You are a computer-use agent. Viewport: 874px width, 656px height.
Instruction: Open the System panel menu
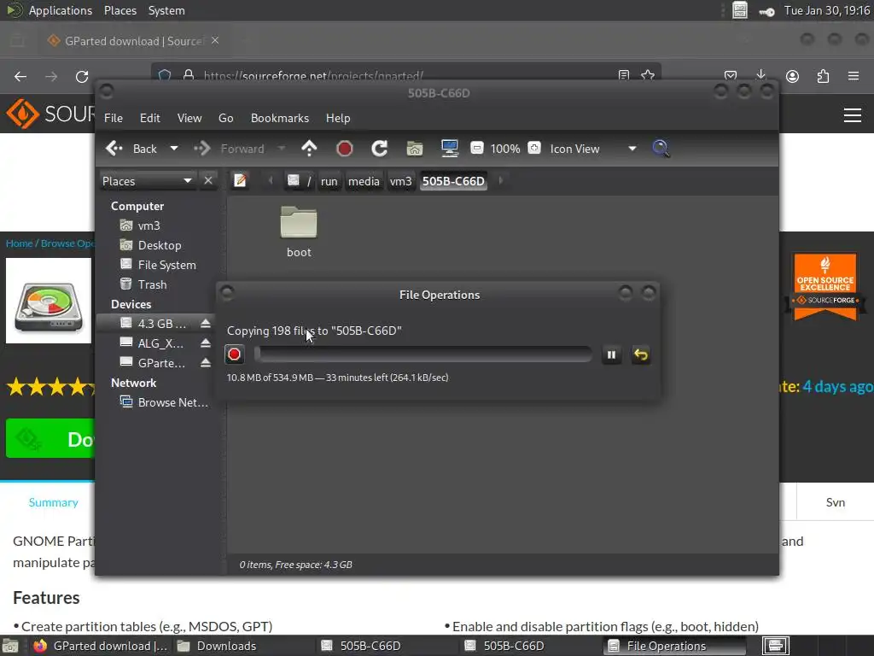tap(166, 10)
